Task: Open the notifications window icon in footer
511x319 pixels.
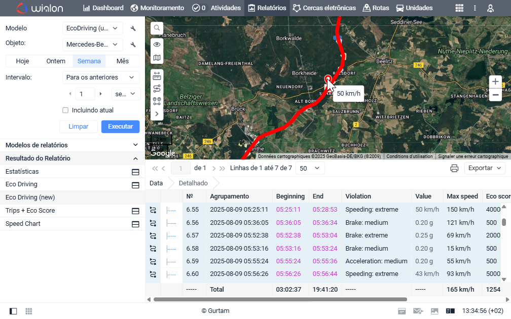Action: coord(402,311)
